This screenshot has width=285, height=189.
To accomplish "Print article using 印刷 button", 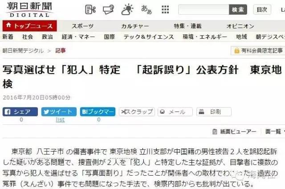I will (214, 112).
